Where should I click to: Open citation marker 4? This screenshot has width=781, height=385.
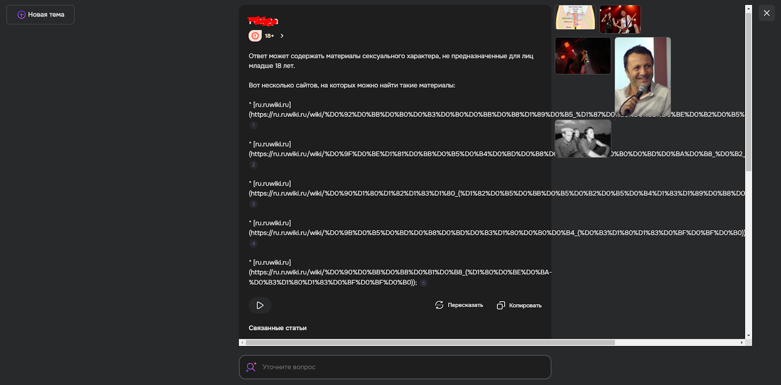point(253,244)
